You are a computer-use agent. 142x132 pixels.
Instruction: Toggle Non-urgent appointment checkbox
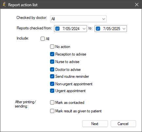coord(52,84)
